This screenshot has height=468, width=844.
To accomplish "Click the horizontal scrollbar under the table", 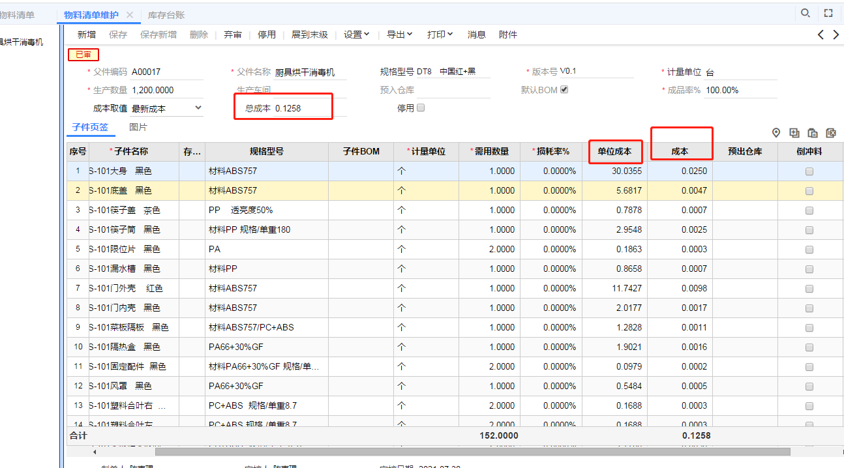I will click(472, 451).
